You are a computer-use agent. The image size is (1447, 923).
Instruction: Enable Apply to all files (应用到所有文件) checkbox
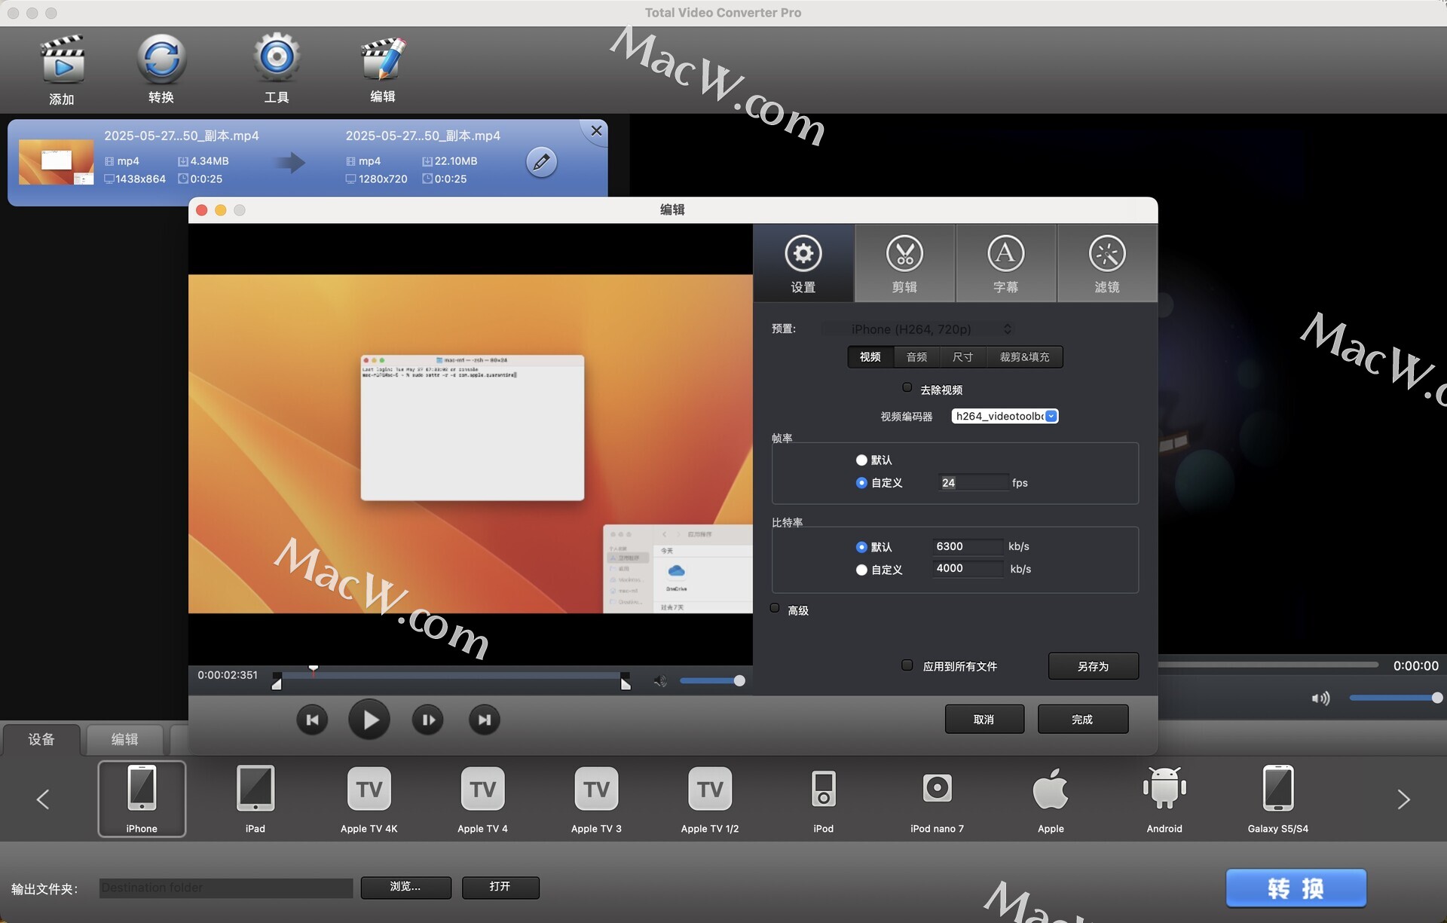[x=907, y=665]
